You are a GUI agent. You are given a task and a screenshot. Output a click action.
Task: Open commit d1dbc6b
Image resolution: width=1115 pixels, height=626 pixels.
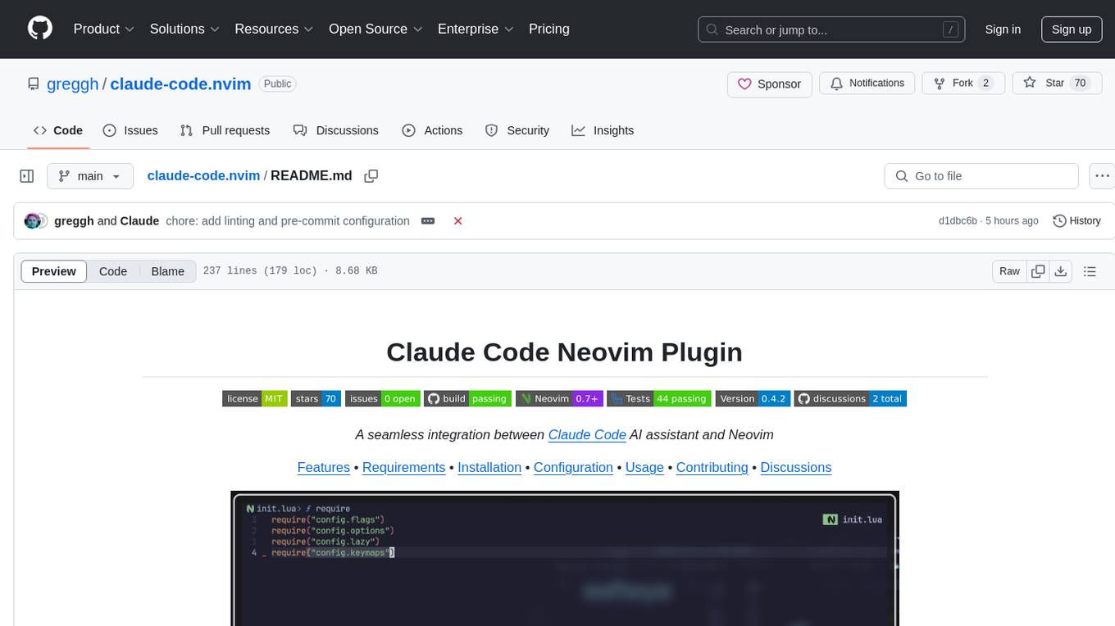coord(958,221)
